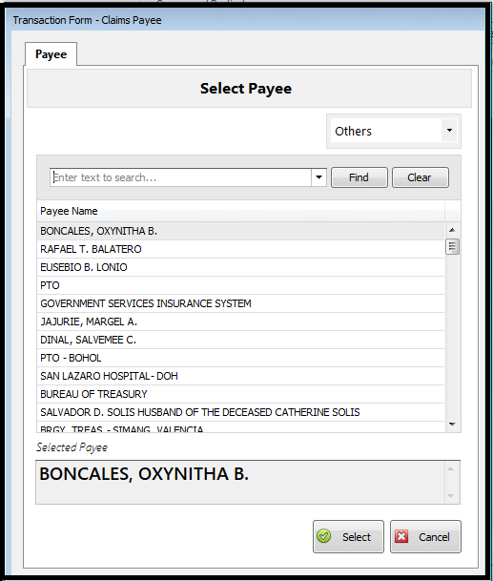Select the PTO - BOHOL row
The image size is (493, 581).
[240, 358]
